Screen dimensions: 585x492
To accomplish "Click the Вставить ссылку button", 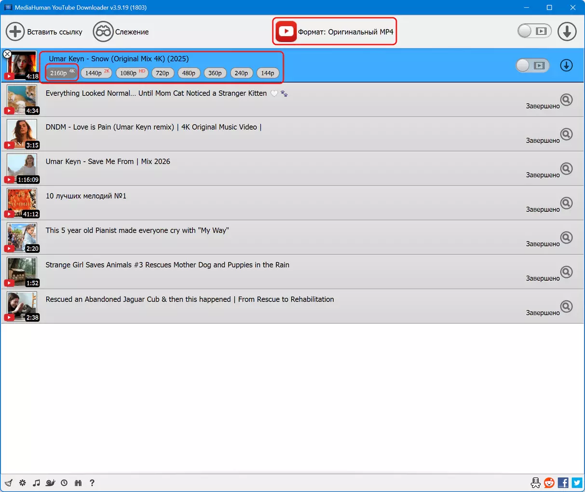I will click(44, 32).
